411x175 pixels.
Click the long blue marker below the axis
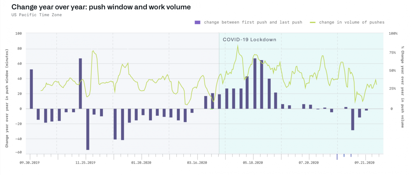point(337,157)
